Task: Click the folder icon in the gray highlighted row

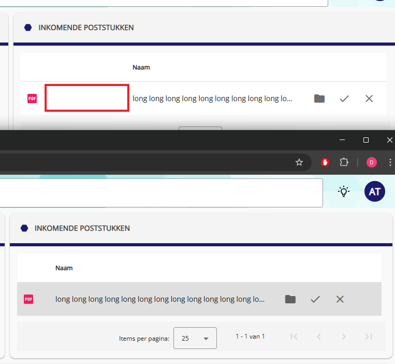Action: [290, 299]
